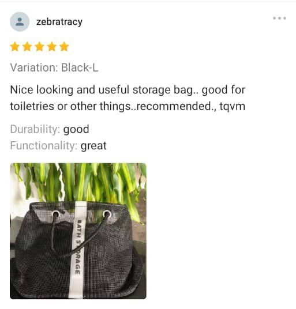Image resolution: width=296 pixels, height=309 pixels.
Task: Click the default user avatar icon
Action: pos(20,22)
